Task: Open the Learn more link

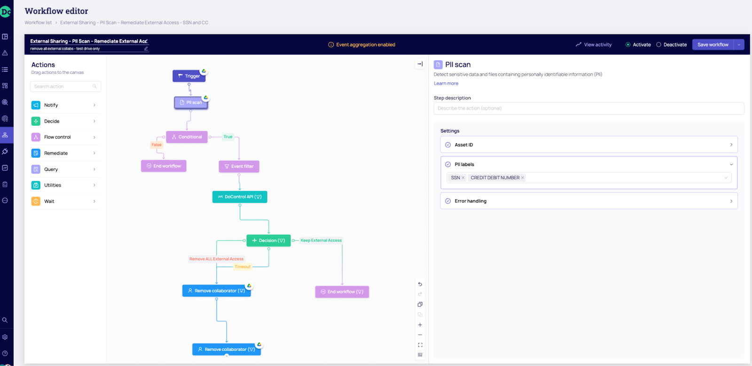Action: point(446,83)
